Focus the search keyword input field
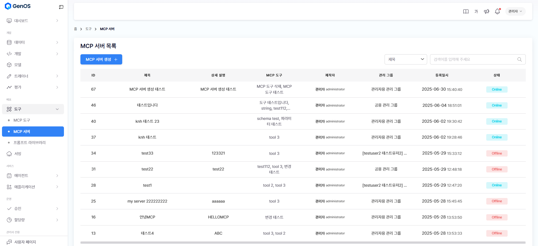The width and height of the screenshot is (538, 246). (473, 59)
